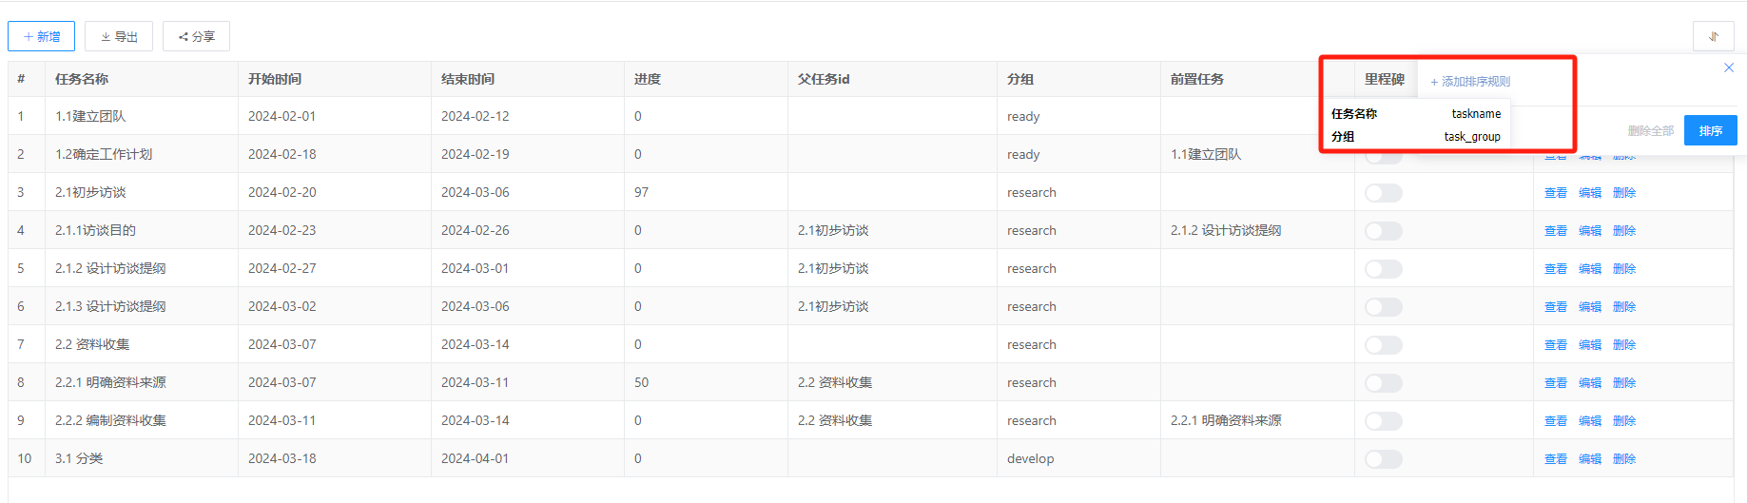Click the sort icon button at top right
The height and width of the screenshot is (503, 1747).
tap(1713, 36)
